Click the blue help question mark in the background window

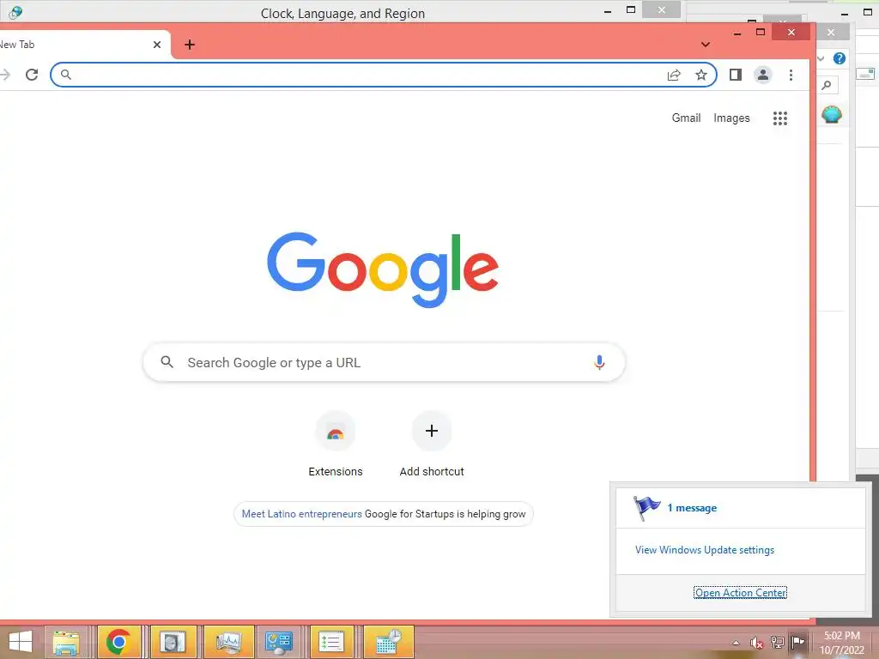(840, 58)
